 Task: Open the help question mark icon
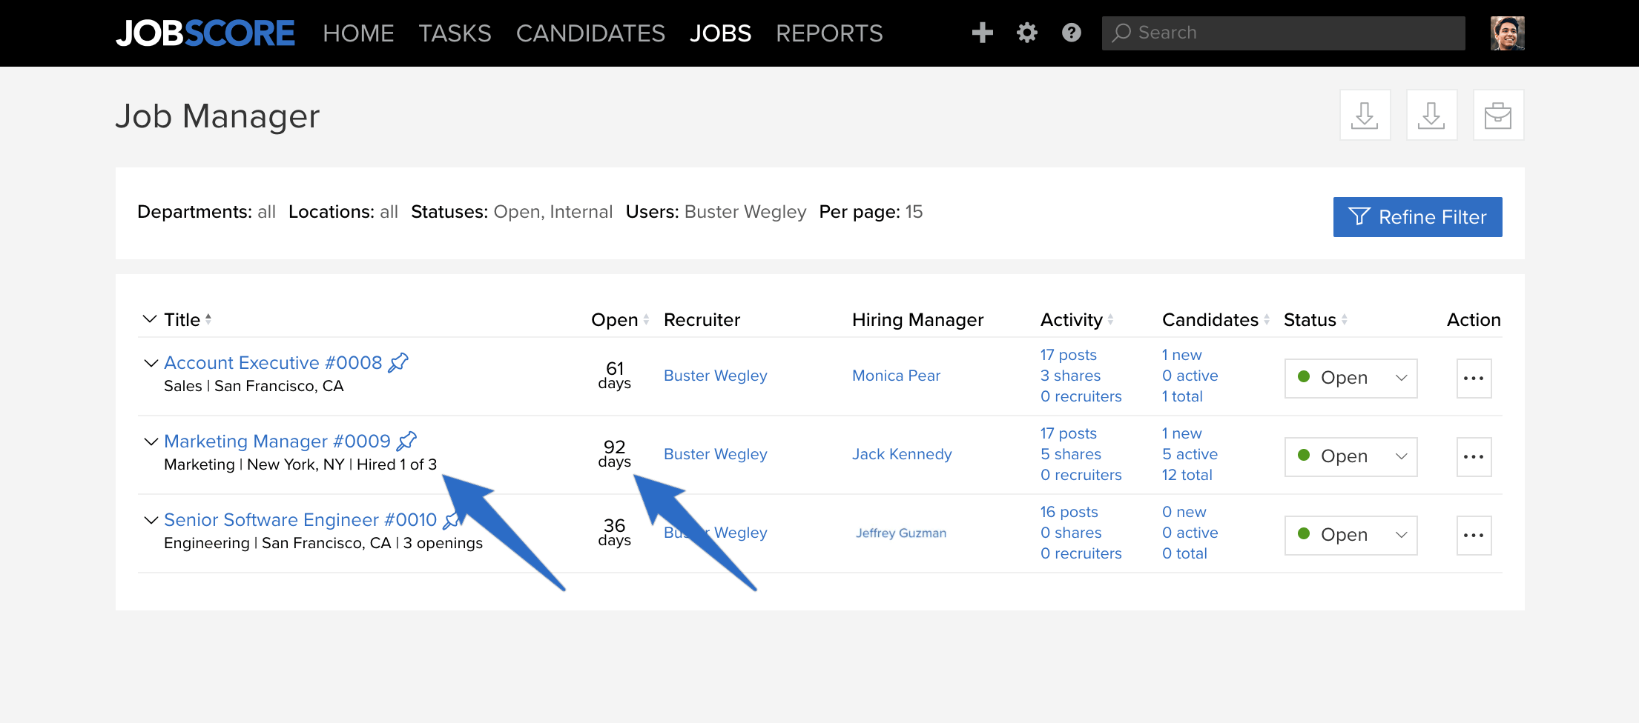(1071, 33)
